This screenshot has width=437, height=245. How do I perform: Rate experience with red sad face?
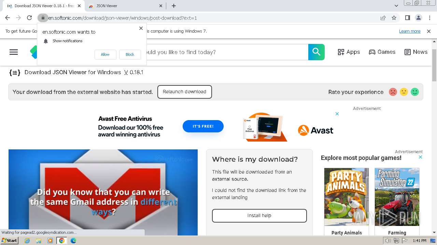click(393, 92)
